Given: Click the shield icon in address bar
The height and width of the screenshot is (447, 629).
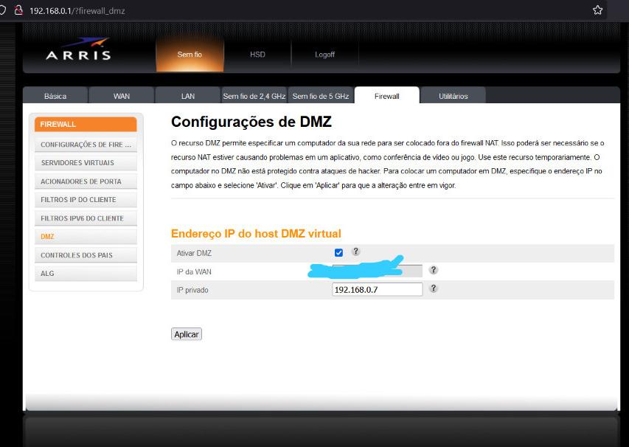Looking at the screenshot, I should pos(2,10).
